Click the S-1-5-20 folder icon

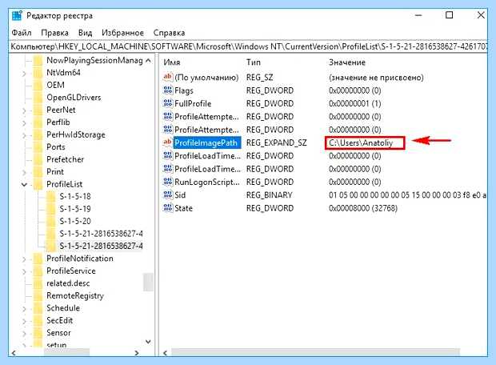pos(50,221)
